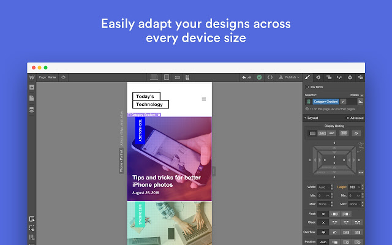
Task: Set Overflow to scroll
Action: [346, 232]
